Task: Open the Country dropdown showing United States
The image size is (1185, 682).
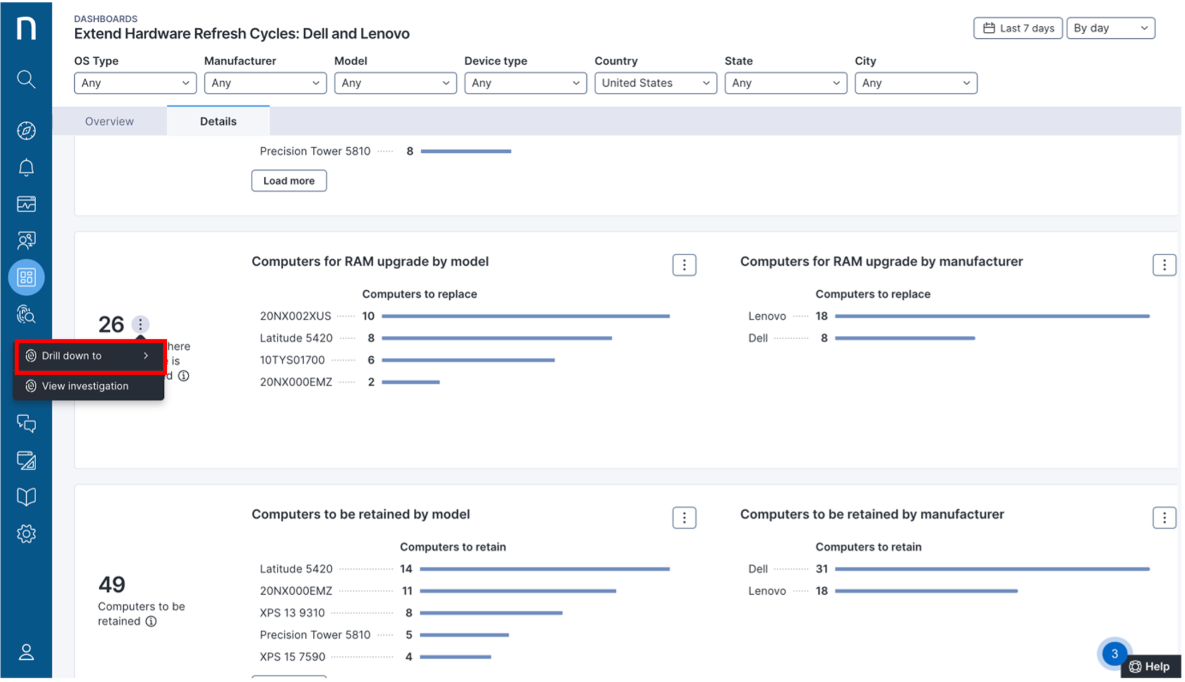Action: click(655, 83)
